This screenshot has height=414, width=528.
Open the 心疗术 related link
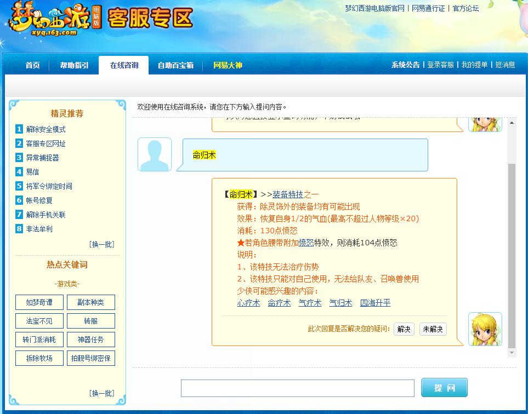point(248,302)
